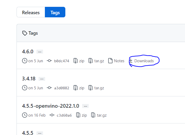Open tag 4.5.5 at the bottom
The height and width of the screenshot is (135, 185).
[x=28, y=133]
